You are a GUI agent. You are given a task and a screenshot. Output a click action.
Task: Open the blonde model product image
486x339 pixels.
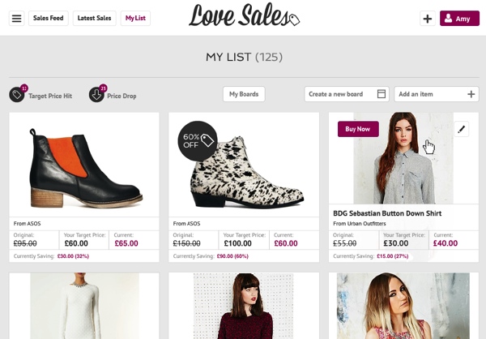[x=403, y=306]
